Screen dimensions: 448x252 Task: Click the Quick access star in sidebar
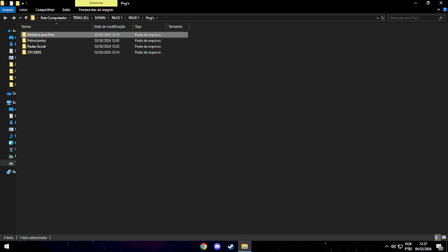9,31
